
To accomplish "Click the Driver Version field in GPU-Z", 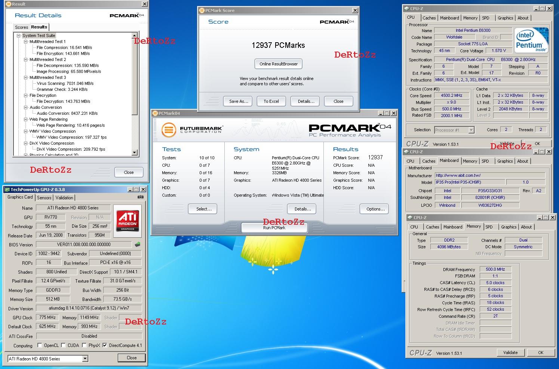I will click(x=89, y=308).
